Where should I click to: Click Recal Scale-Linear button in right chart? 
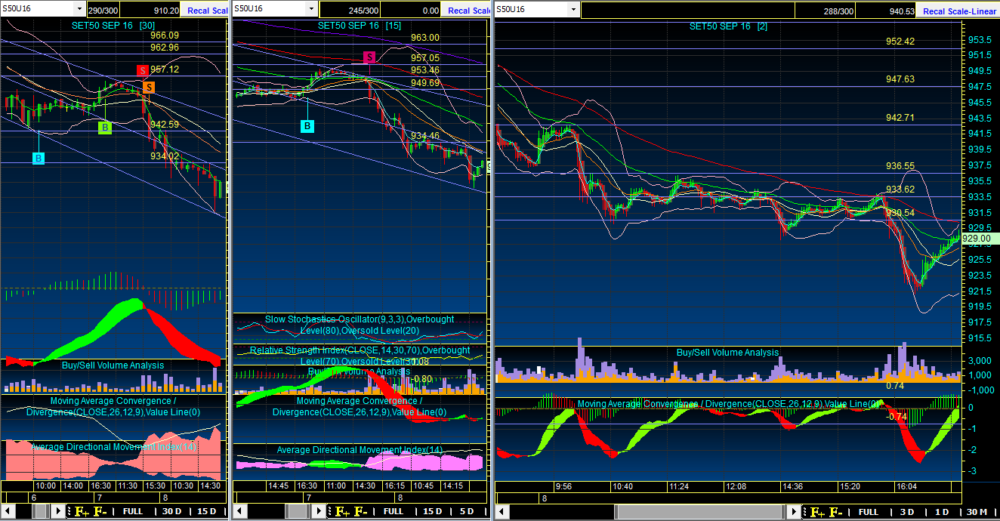959,11
